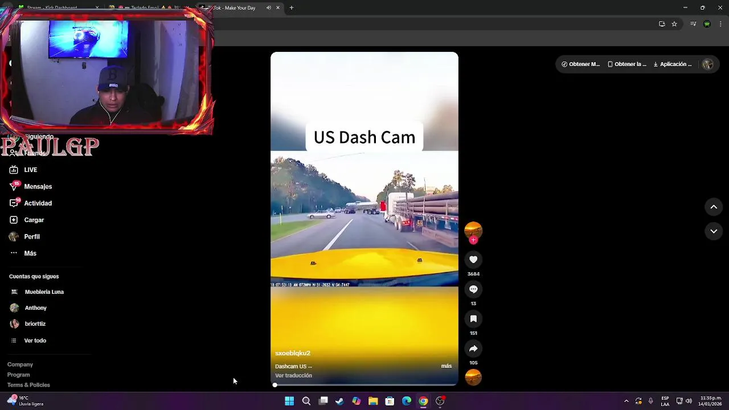
Task: Open the sxoeblqku2 creator profile link
Action: pos(293,353)
